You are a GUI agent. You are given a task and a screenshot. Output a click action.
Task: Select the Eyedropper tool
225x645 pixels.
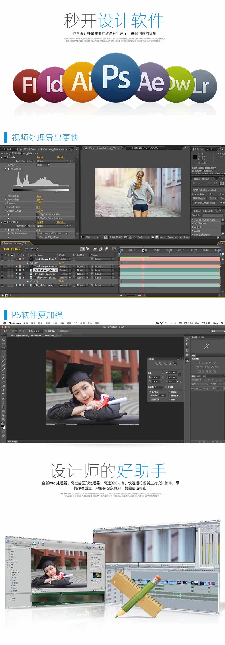pyautogui.click(x=3, y=361)
